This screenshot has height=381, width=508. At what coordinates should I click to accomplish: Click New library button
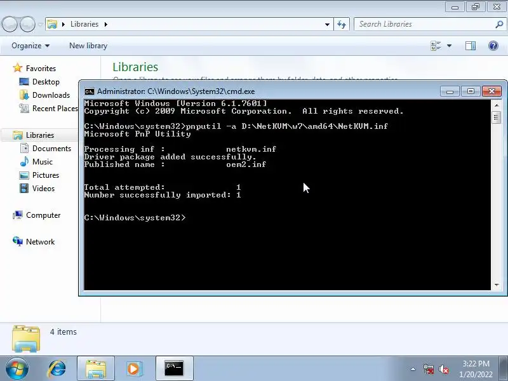pyautogui.click(x=88, y=46)
